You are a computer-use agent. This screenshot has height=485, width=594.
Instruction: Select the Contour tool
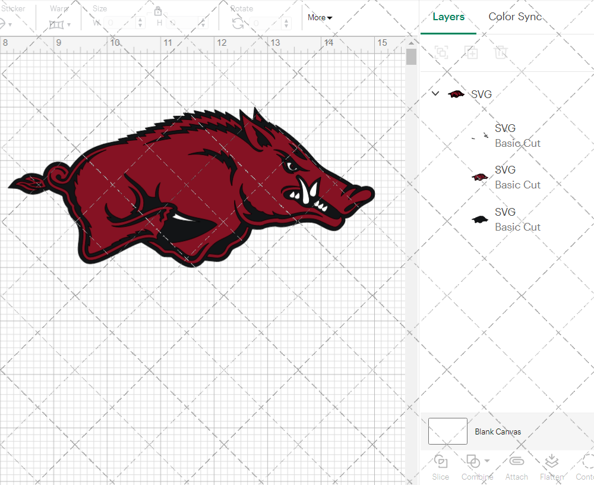tap(587, 467)
